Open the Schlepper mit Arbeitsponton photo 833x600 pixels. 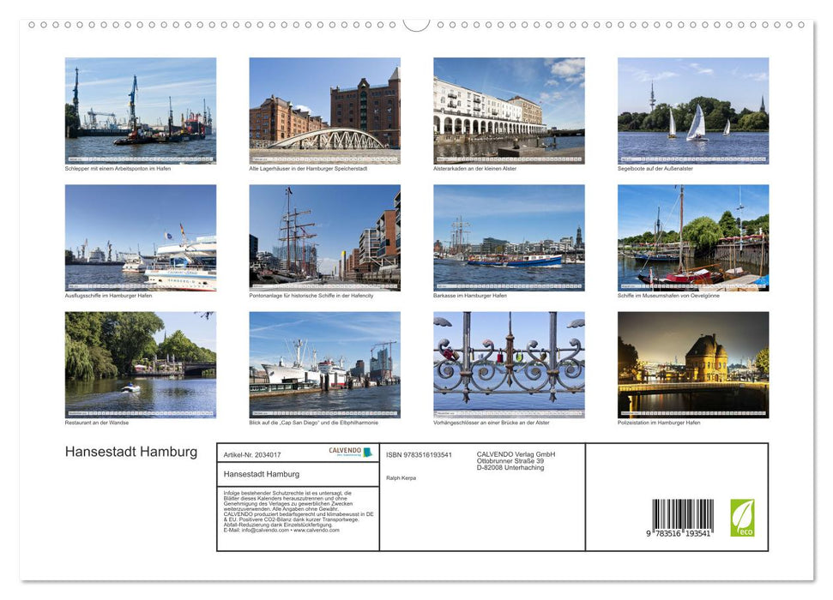(x=139, y=110)
